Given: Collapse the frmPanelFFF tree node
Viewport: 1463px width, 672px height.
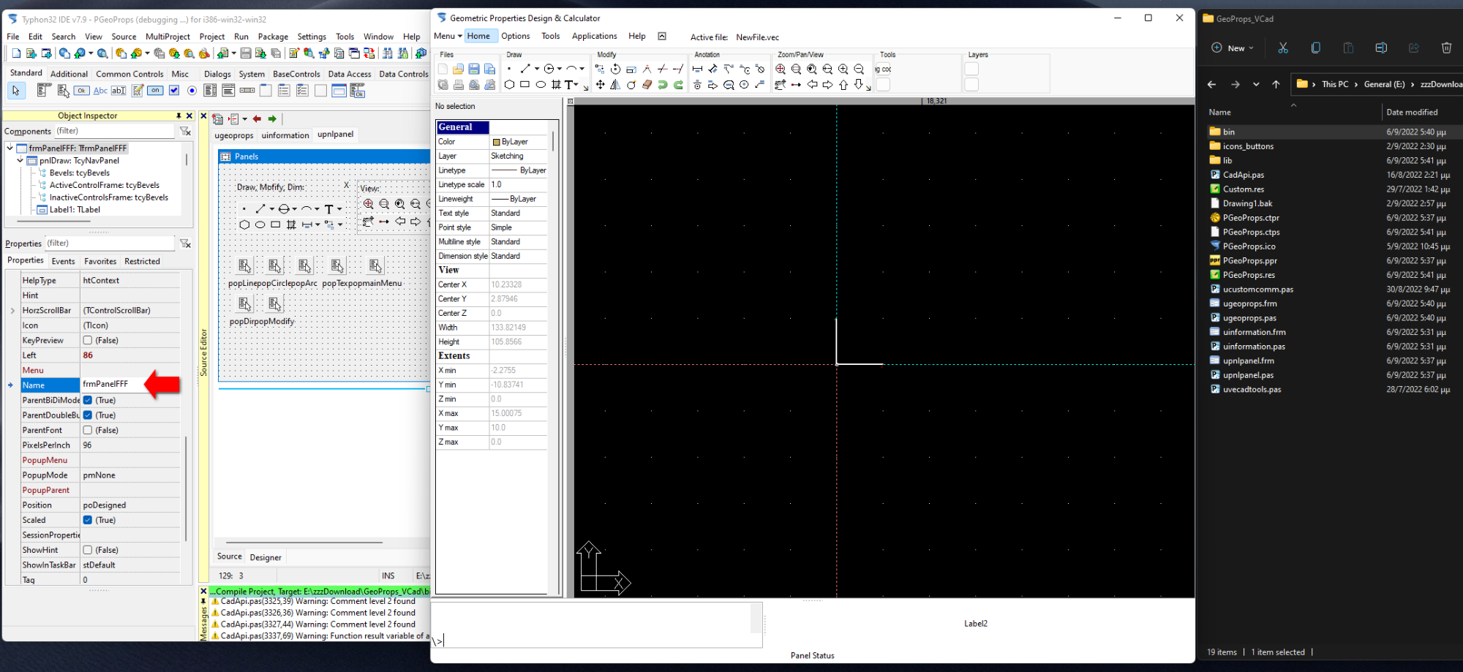Looking at the screenshot, I should pos(10,148).
